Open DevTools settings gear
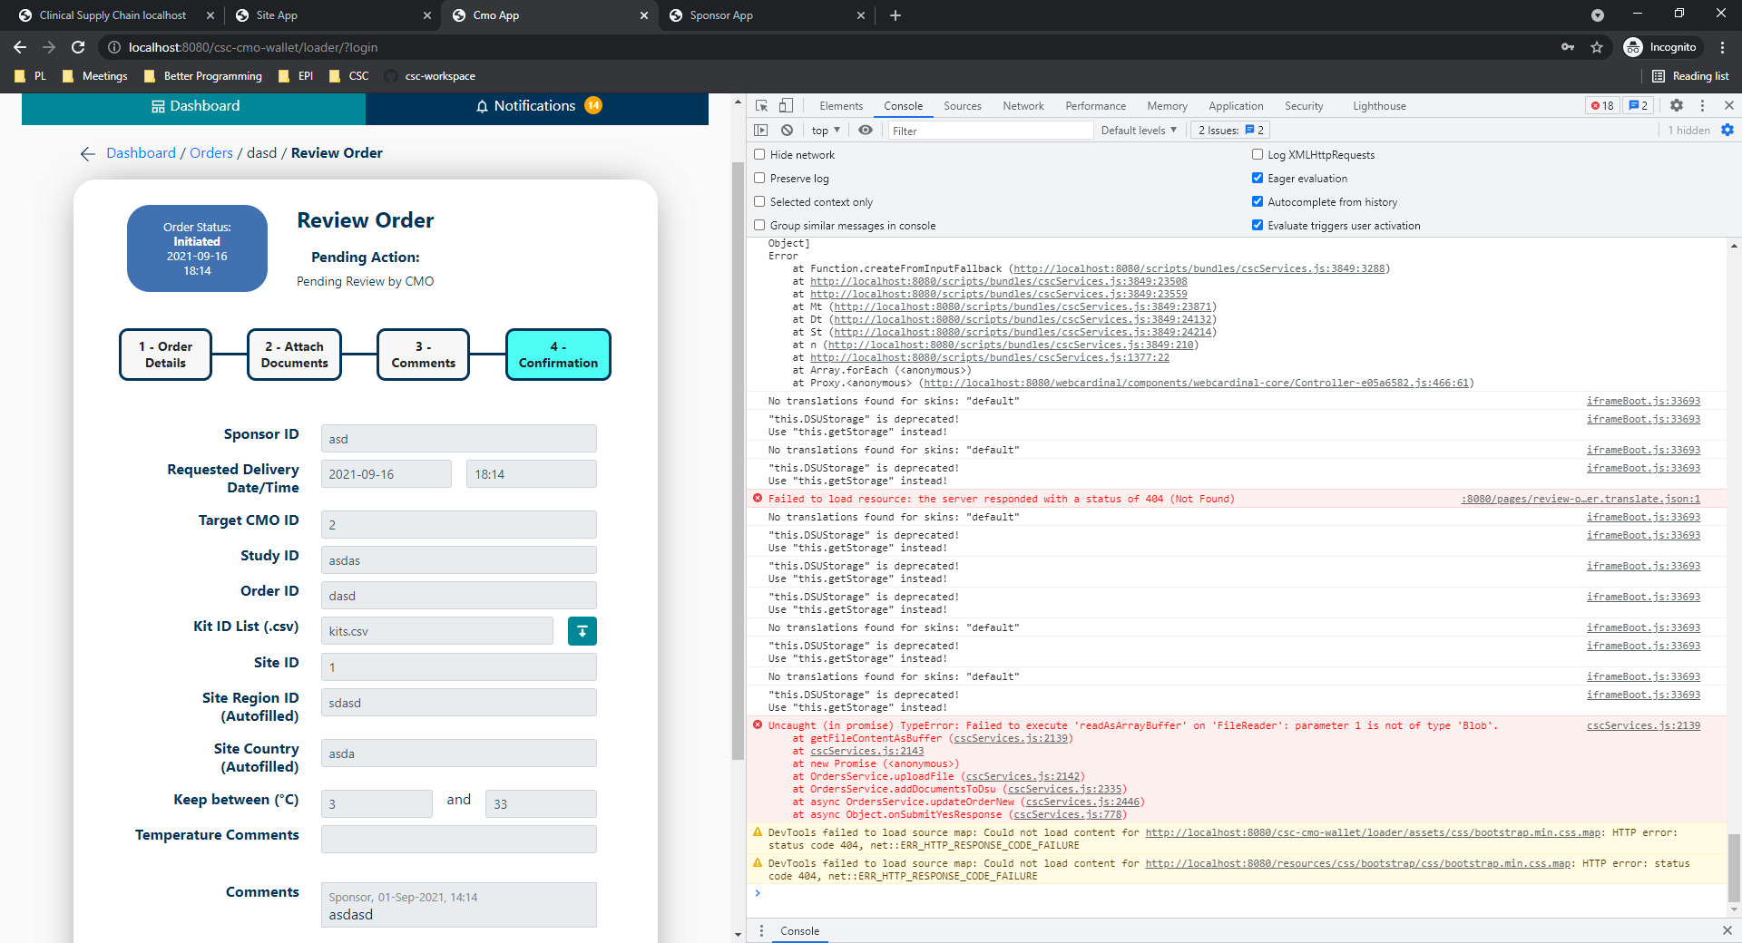1742x943 pixels. coord(1676,105)
